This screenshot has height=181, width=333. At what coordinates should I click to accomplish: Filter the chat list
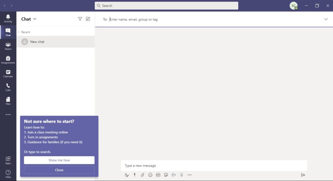(80, 19)
